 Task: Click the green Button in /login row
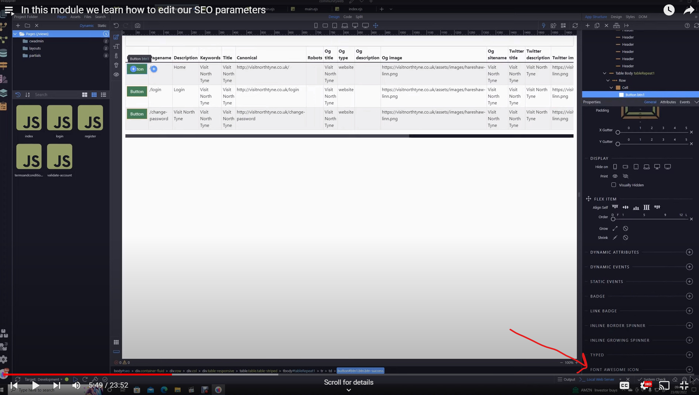(x=137, y=92)
